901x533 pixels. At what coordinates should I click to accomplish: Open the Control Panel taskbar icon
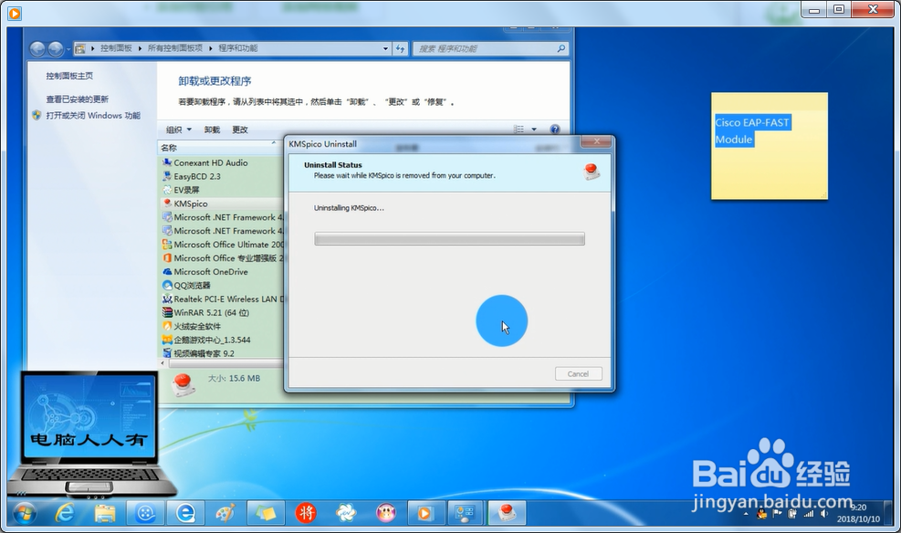click(x=465, y=513)
